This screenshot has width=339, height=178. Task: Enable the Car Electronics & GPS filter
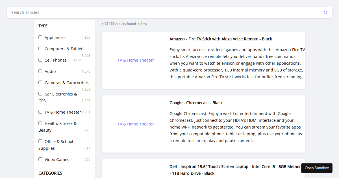pyautogui.click(x=40, y=94)
